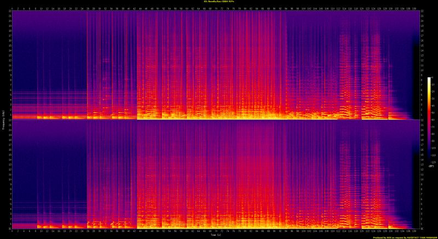
Task: Select the 130 mark on bottom time axis
Action: [390, 231]
